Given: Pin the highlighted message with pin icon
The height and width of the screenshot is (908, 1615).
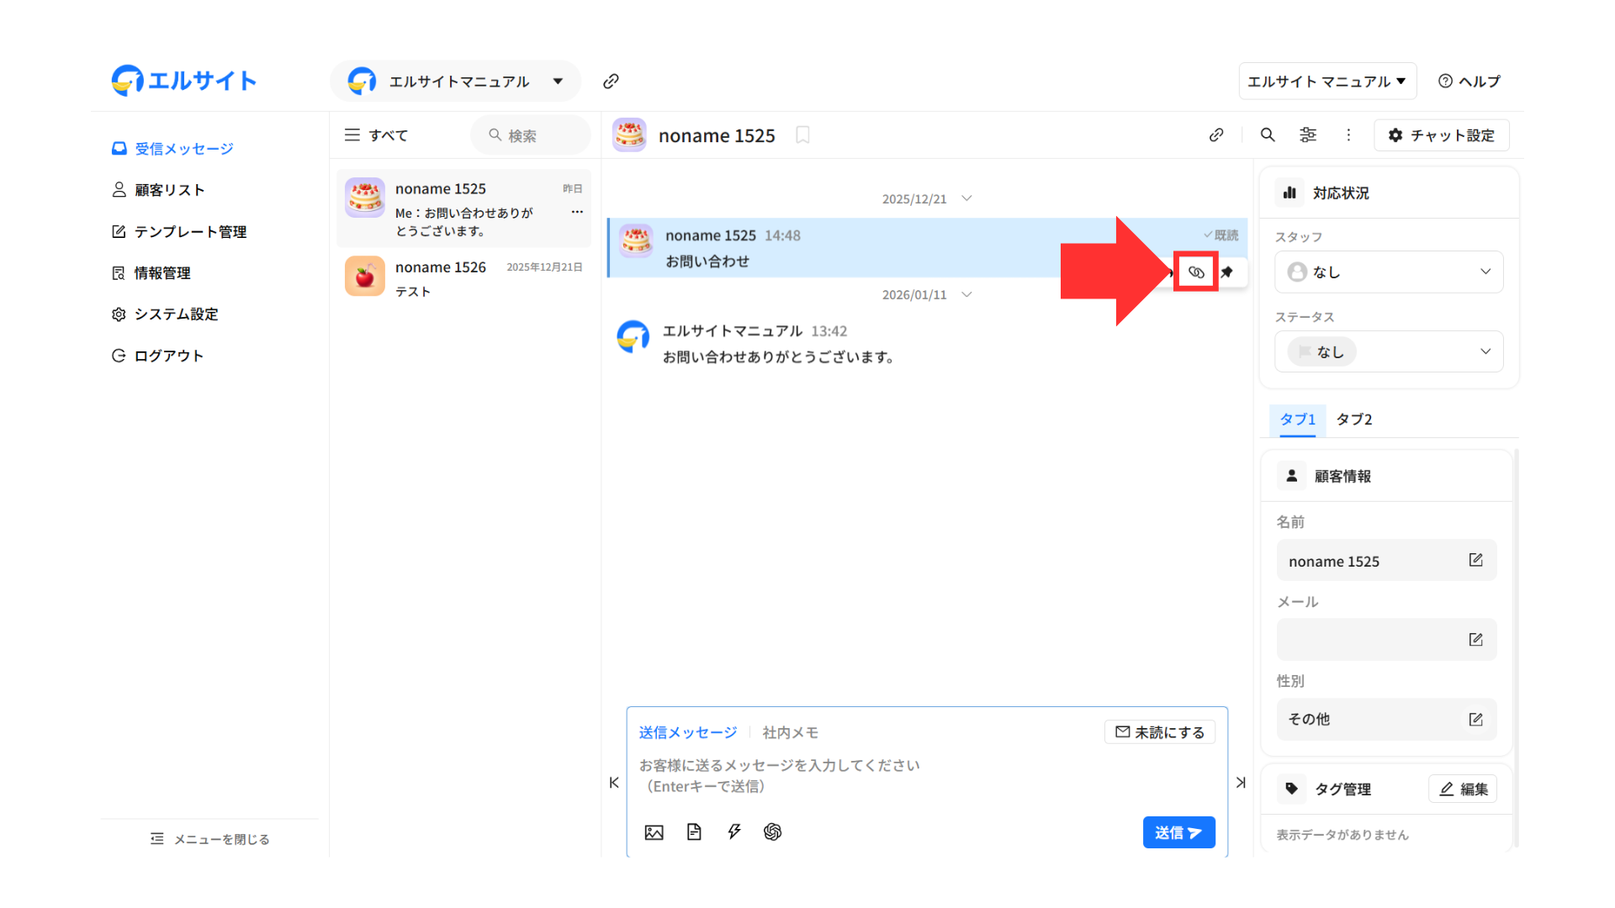Looking at the screenshot, I should tap(1227, 272).
